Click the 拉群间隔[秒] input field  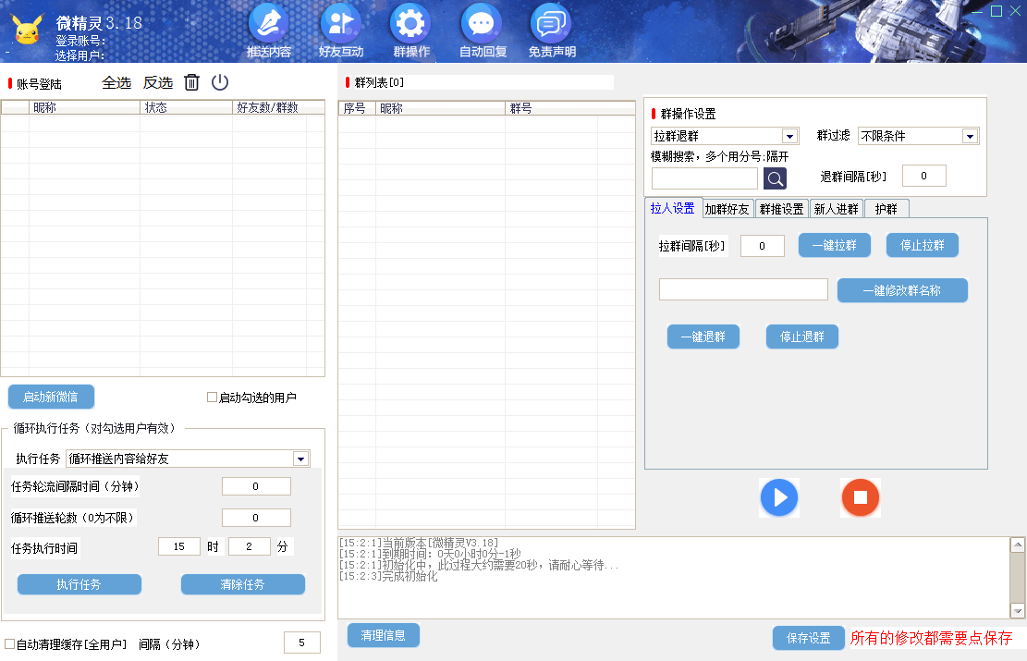tap(762, 246)
